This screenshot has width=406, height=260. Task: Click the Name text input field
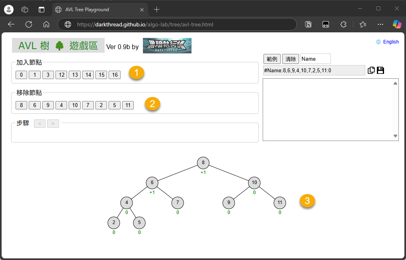[315, 59]
